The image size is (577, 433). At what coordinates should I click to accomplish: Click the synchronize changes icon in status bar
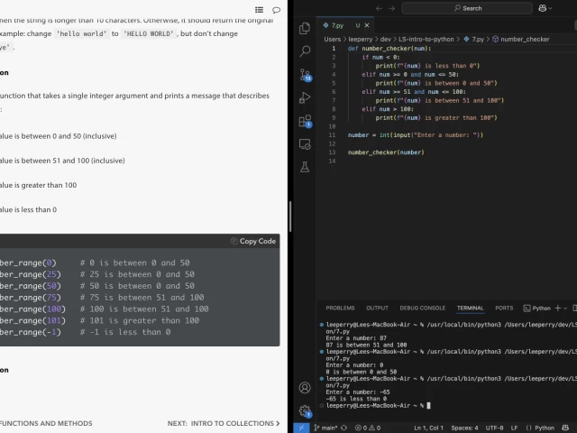(x=344, y=428)
